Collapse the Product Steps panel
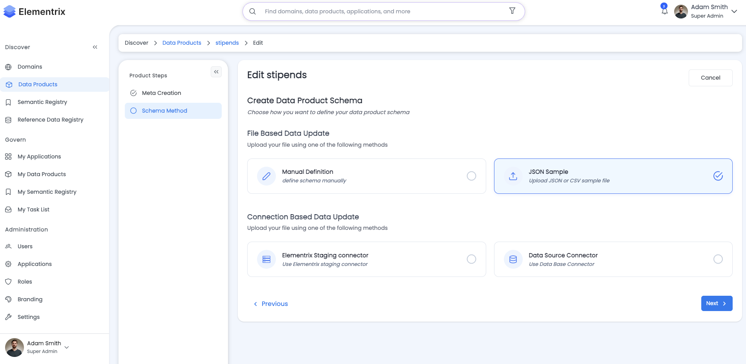 [216, 72]
